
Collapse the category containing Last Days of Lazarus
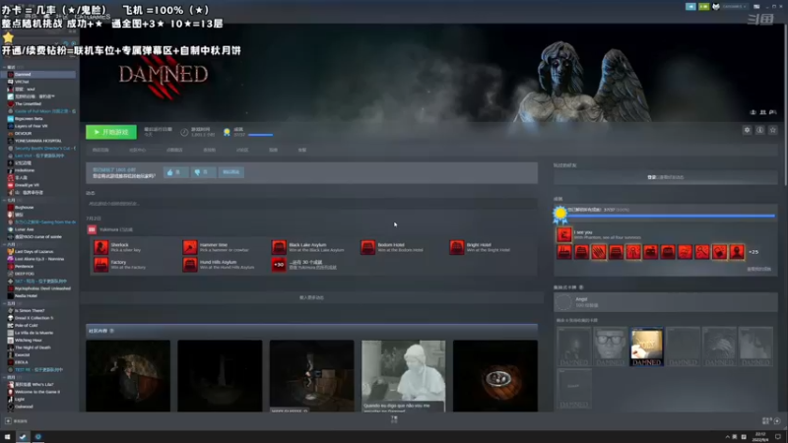(x=5, y=244)
